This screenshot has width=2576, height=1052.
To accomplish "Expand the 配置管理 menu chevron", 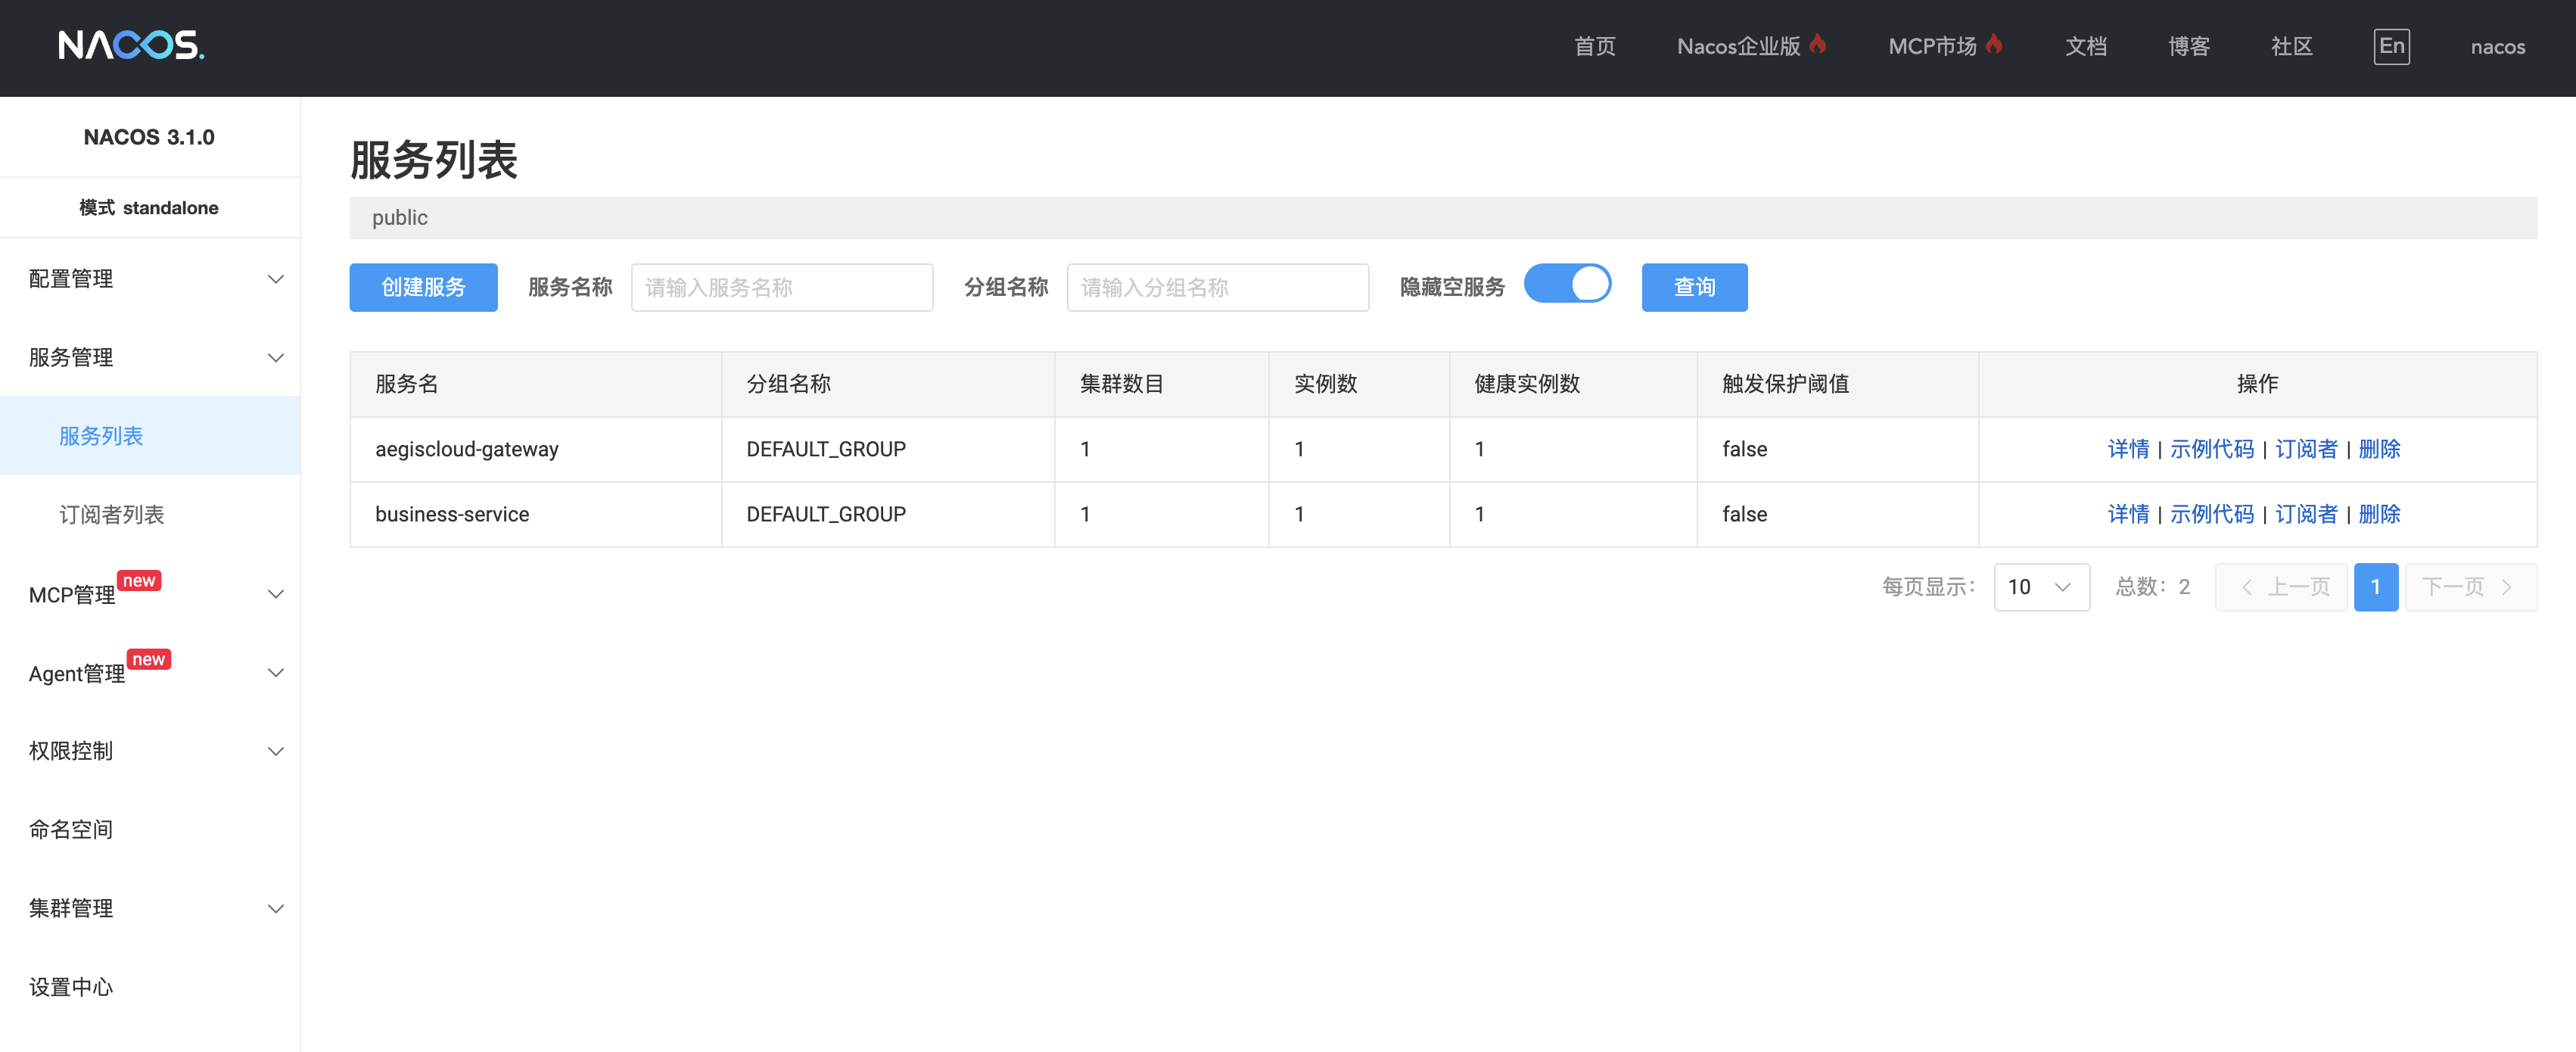I will (x=276, y=279).
